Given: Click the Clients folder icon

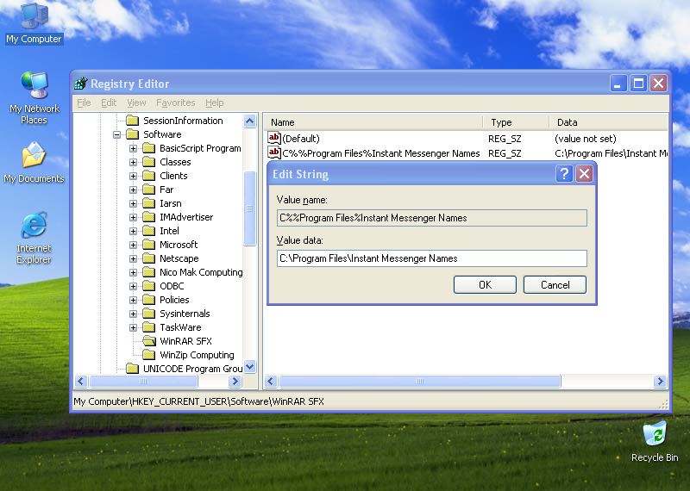Looking at the screenshot, I should (148, 176).
